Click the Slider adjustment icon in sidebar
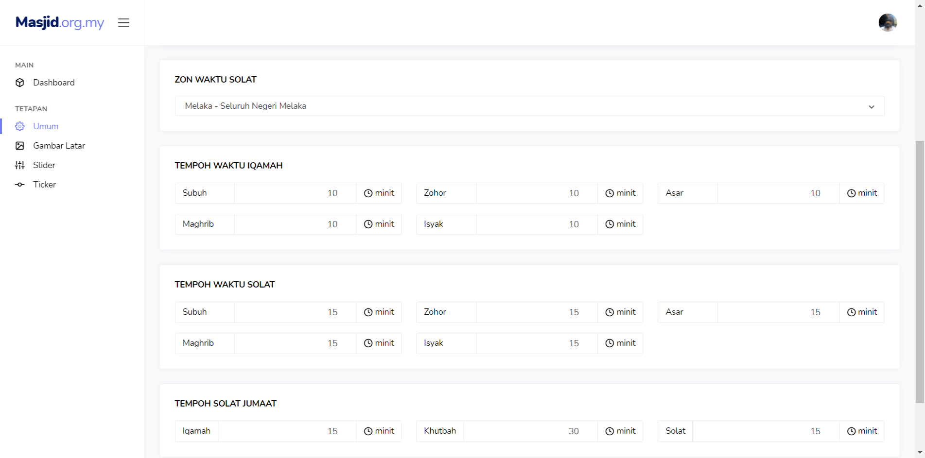The image size is (925, 458). [x=20, y=165]
